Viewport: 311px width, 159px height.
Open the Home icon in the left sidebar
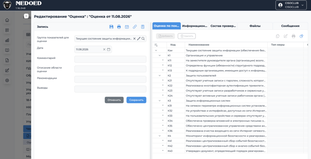(7, 20)
